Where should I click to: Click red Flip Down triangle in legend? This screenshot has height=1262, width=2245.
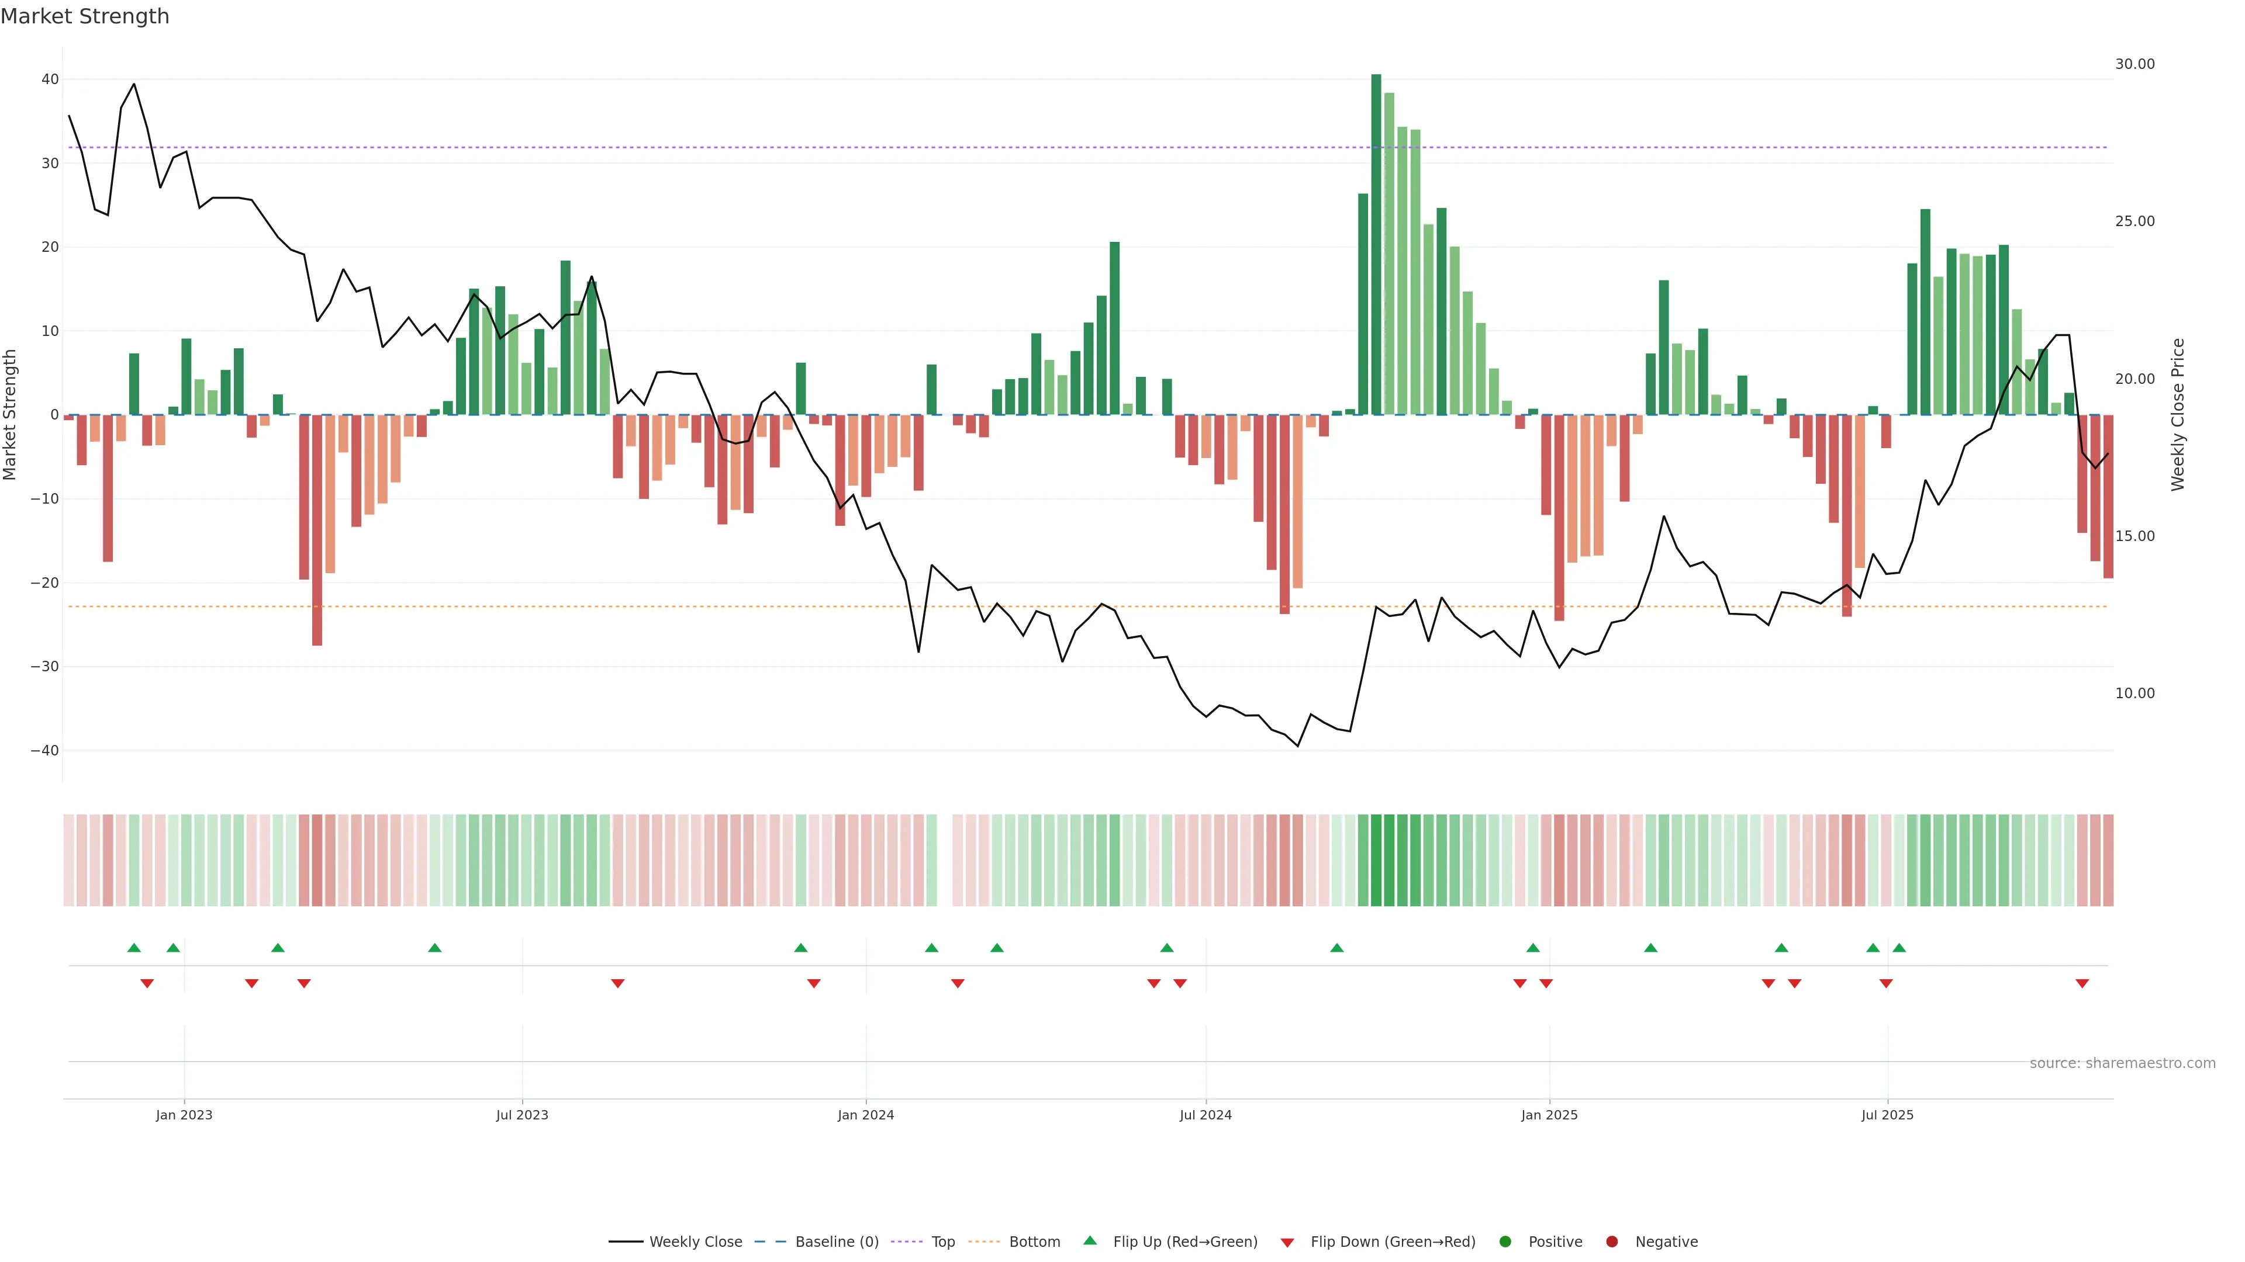point(1287,1242)
